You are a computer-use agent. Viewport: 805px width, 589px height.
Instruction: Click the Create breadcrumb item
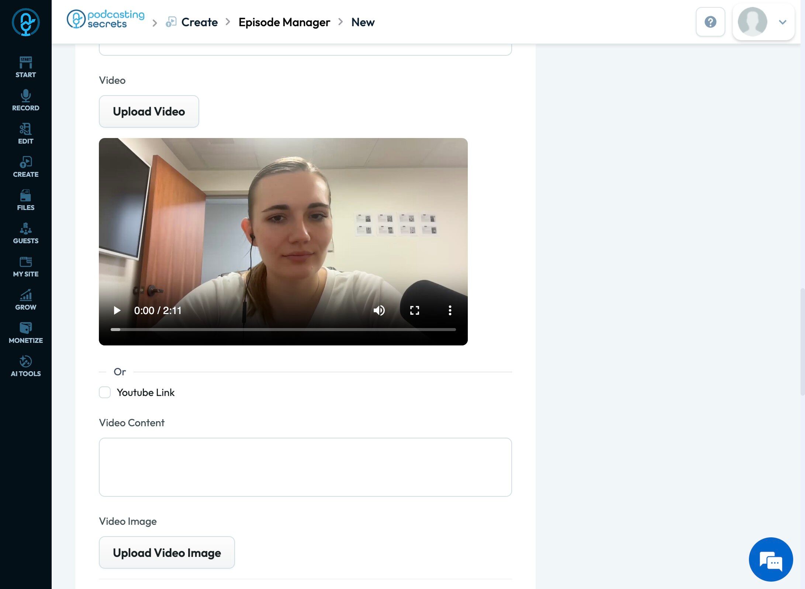pos(199,22)
